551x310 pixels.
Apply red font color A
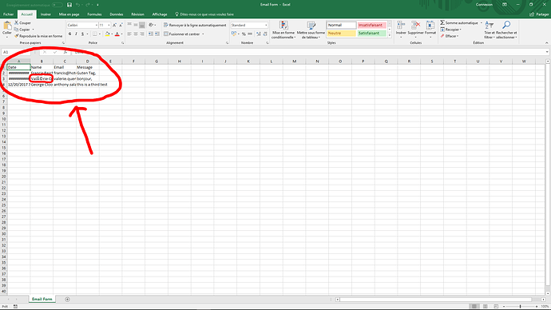point(117,34)
